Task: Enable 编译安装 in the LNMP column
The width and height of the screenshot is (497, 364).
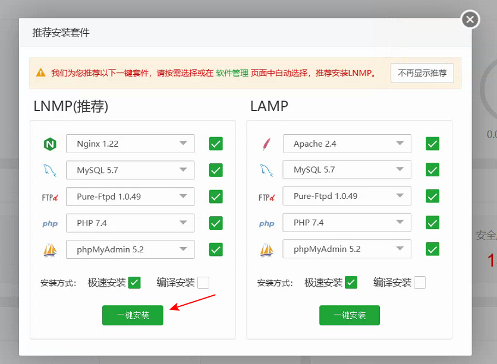Action: click(203, 282)
